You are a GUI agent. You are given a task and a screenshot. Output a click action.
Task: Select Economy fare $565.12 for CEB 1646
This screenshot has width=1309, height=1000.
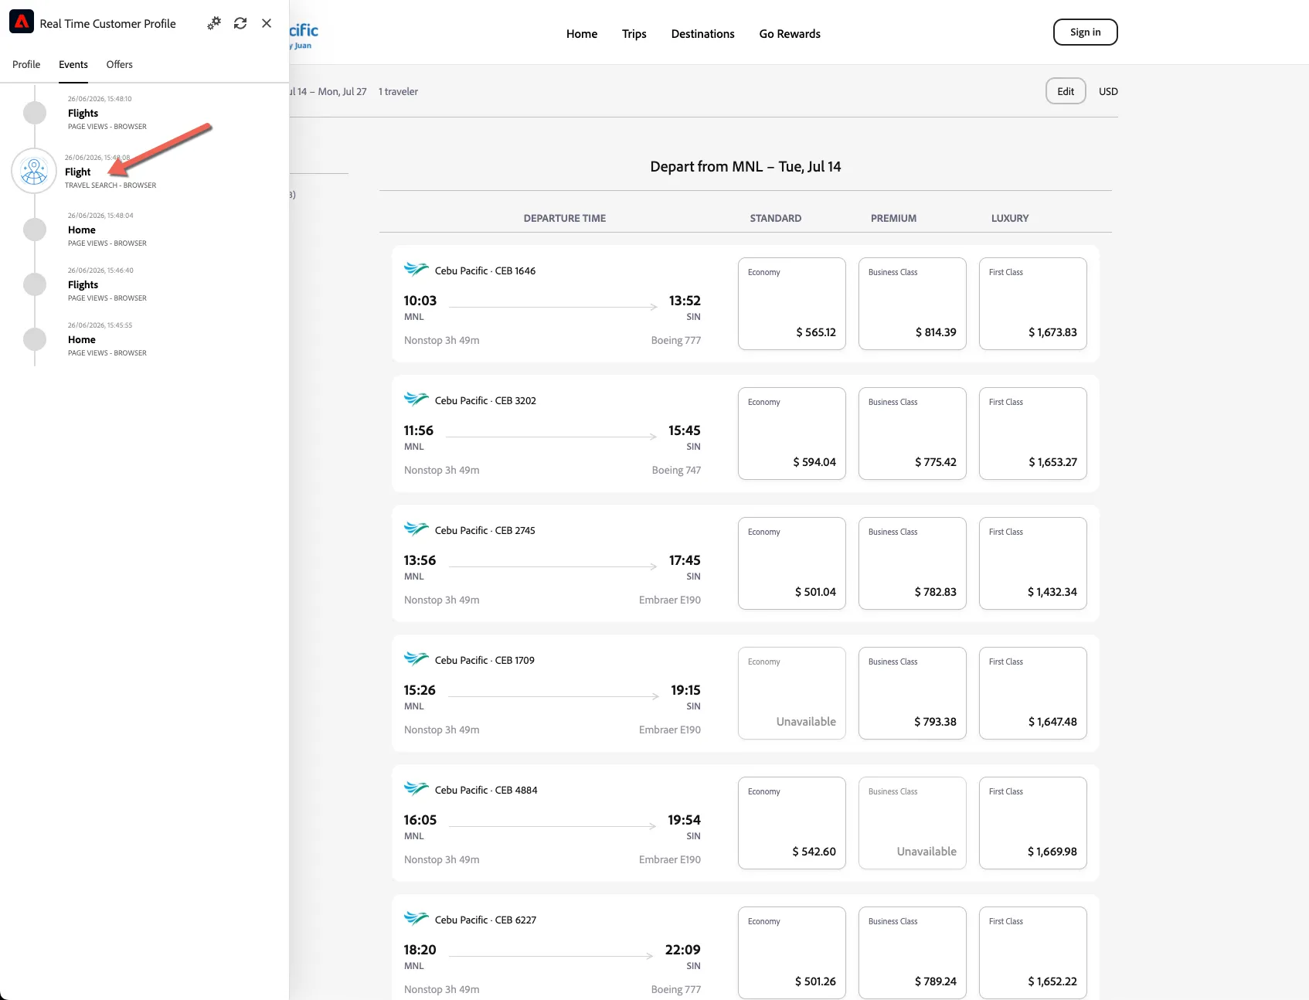(792, 304)
